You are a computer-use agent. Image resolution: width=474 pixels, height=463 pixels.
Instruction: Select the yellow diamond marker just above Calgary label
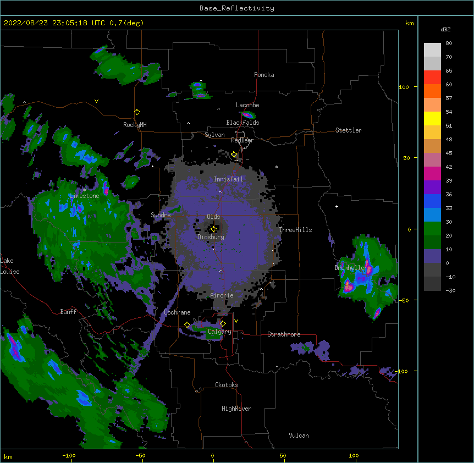(223, 324)
